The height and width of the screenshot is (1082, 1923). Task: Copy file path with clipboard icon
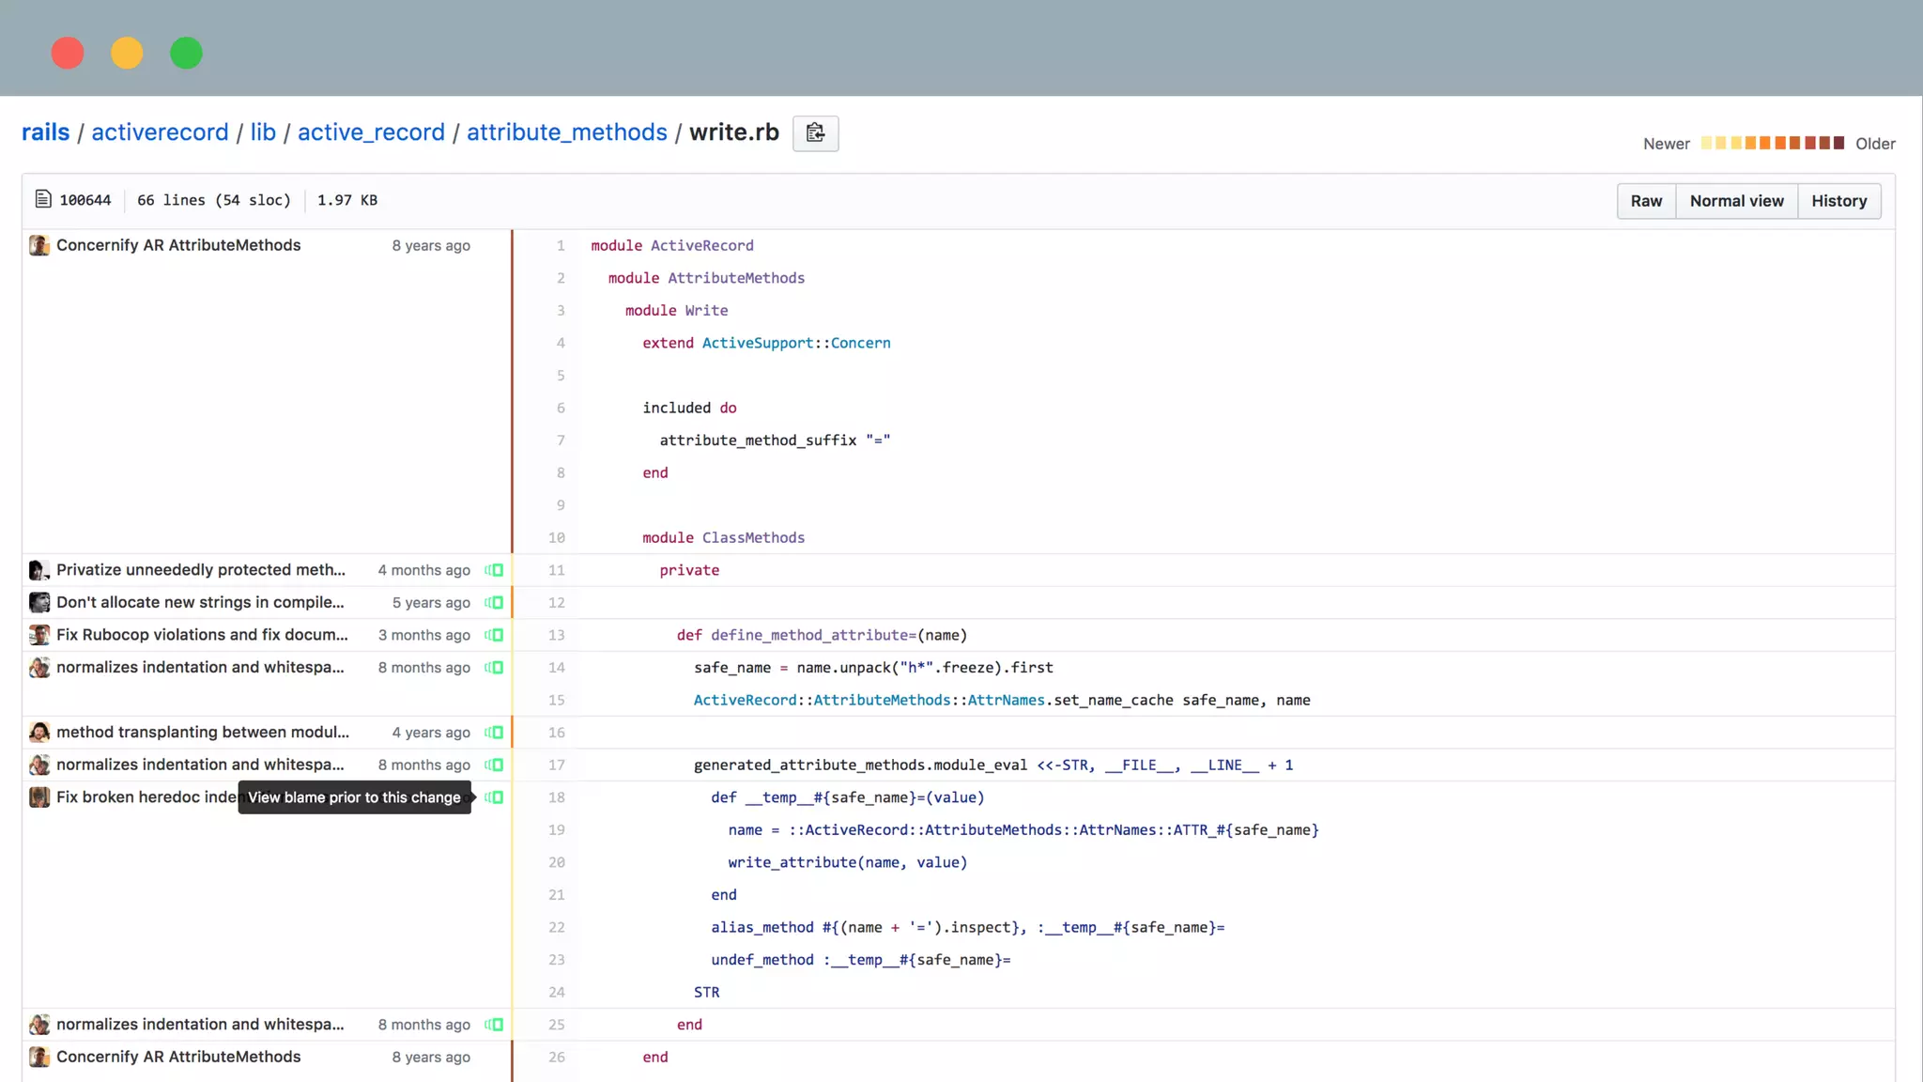[x=815, y=133]
